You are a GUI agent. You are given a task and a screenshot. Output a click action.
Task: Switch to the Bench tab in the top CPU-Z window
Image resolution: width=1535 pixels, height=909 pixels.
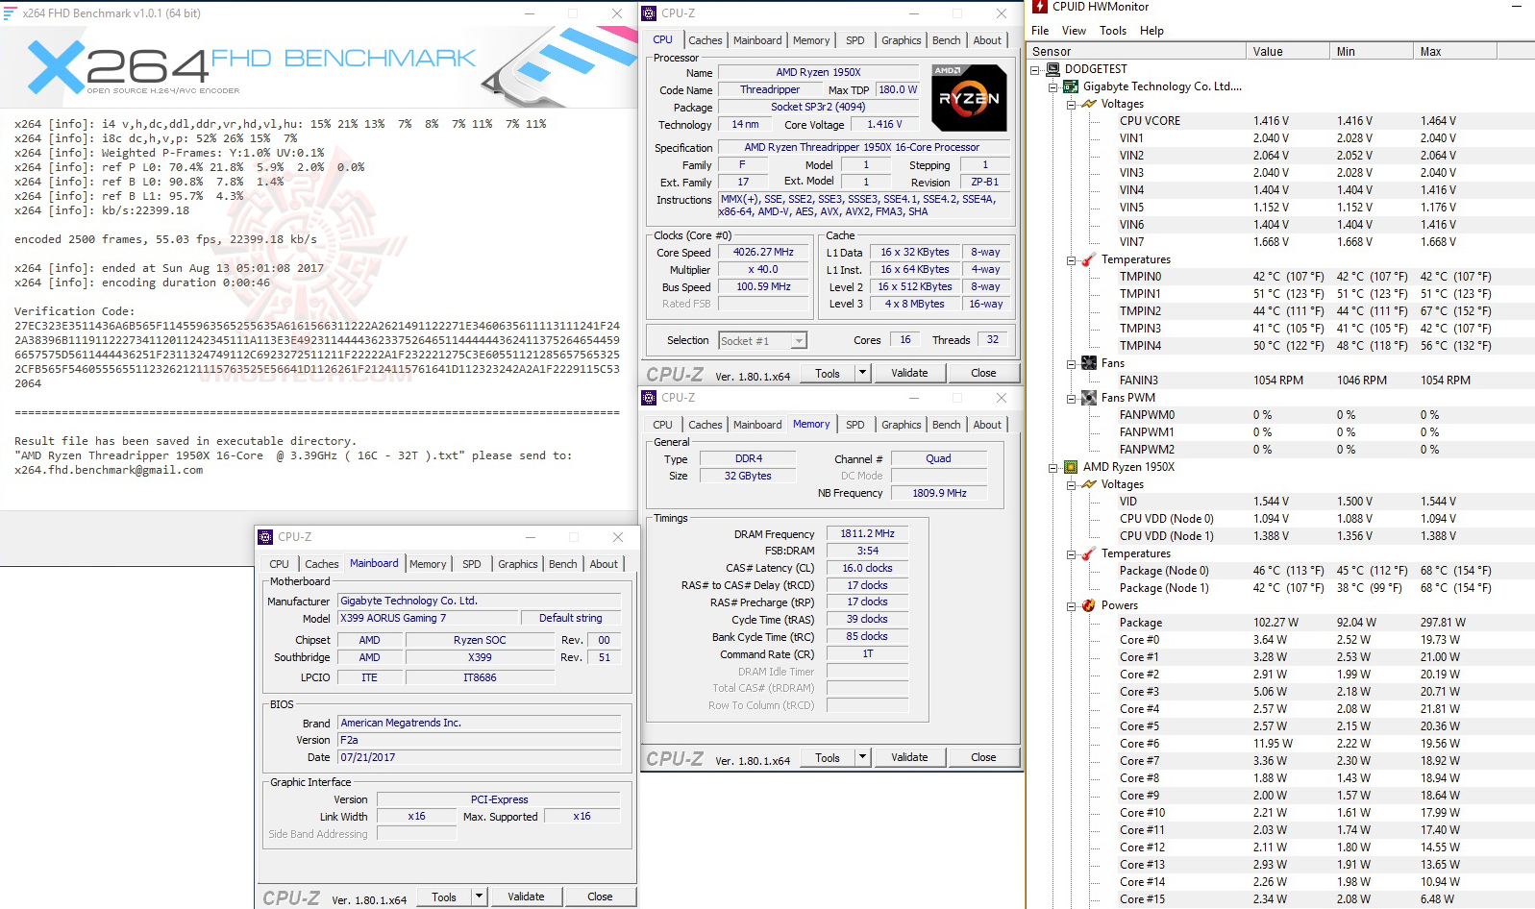(946, 40)
